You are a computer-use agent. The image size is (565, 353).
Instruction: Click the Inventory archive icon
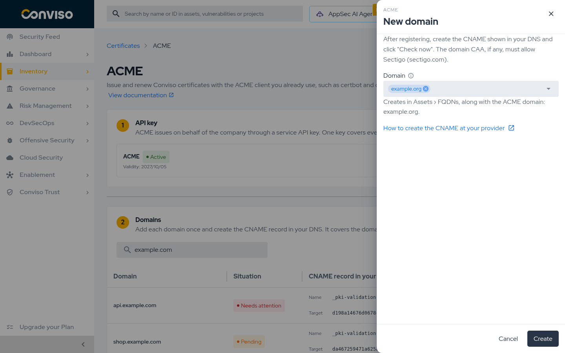pos(10,71)
